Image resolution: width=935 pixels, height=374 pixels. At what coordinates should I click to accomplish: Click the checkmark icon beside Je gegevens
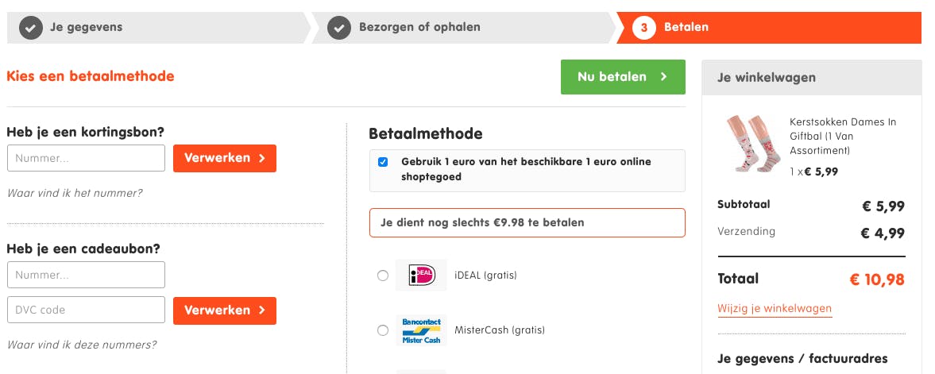(31, 28)
